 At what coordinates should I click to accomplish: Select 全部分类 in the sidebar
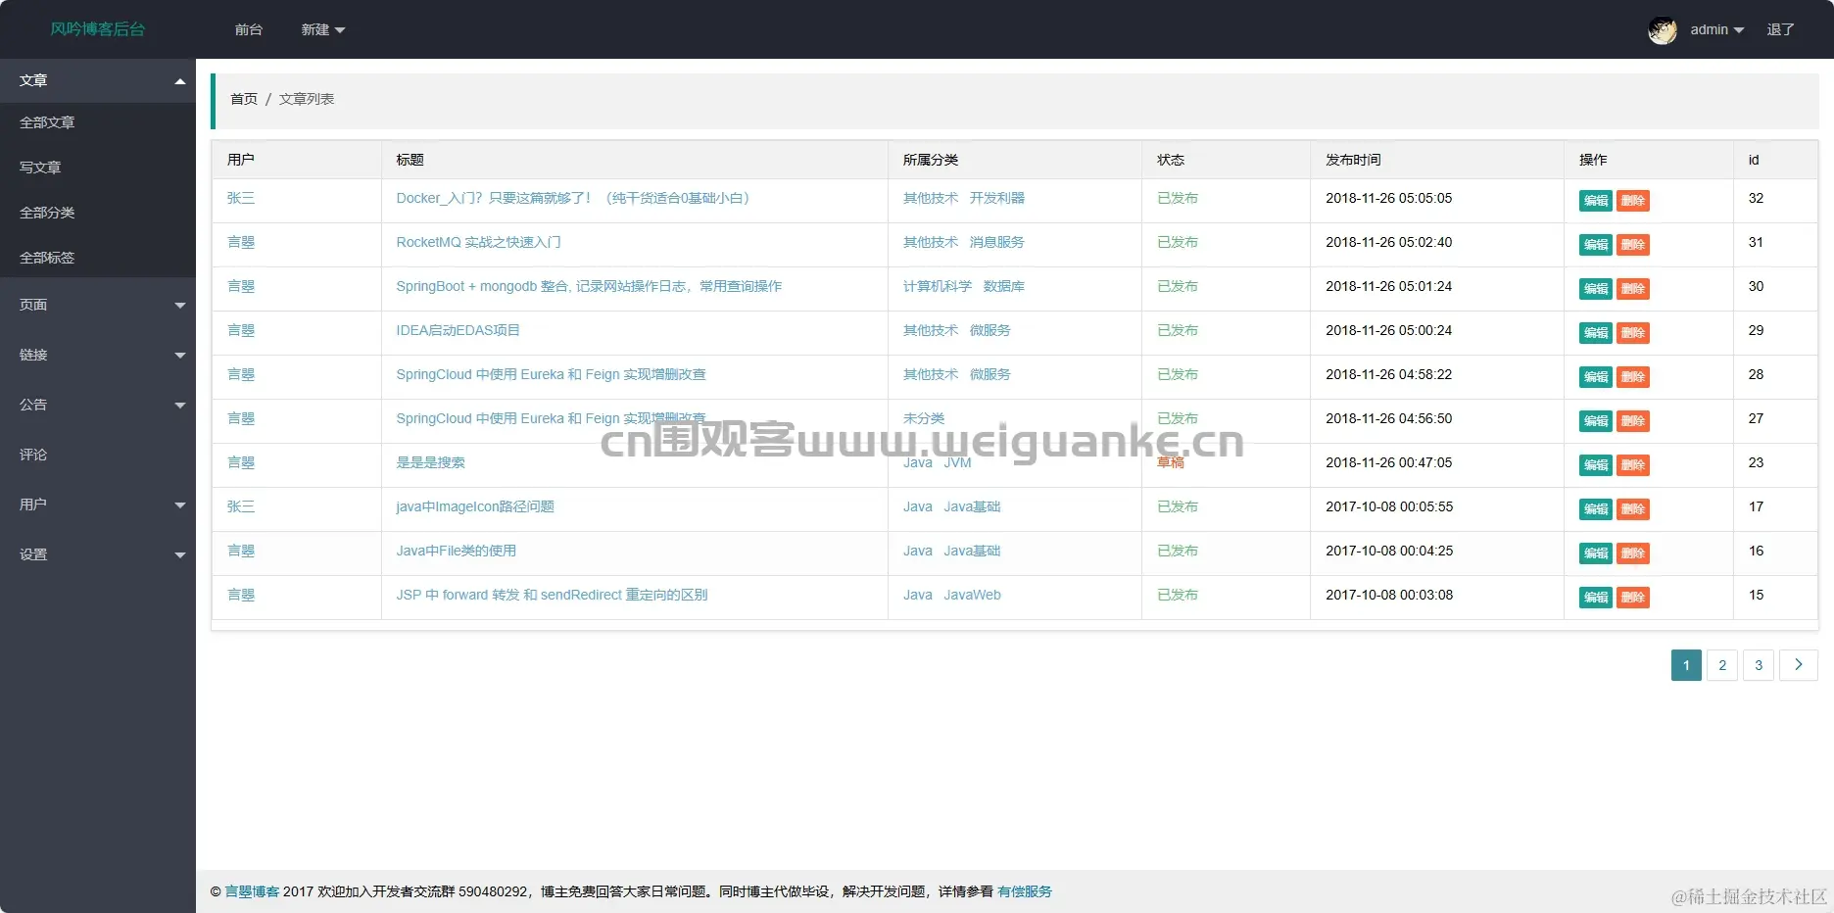[98, 213]
